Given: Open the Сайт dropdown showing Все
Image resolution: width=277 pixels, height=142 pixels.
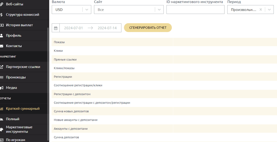Looking at the screenshot, I should [x=159, y=10].
